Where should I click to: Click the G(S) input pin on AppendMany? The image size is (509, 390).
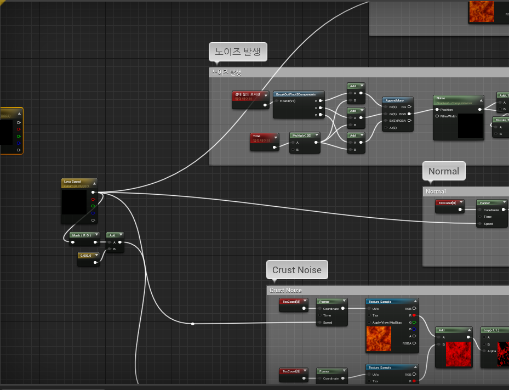[x=386, y=114]
